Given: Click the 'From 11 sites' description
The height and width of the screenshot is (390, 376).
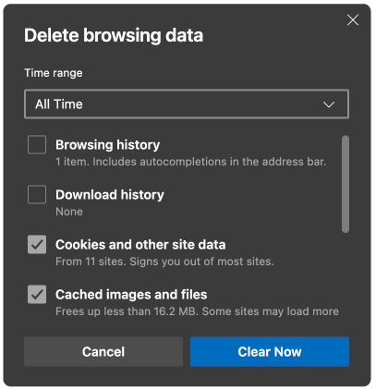Looking at the screenshot, I should [x=164, y=262].
